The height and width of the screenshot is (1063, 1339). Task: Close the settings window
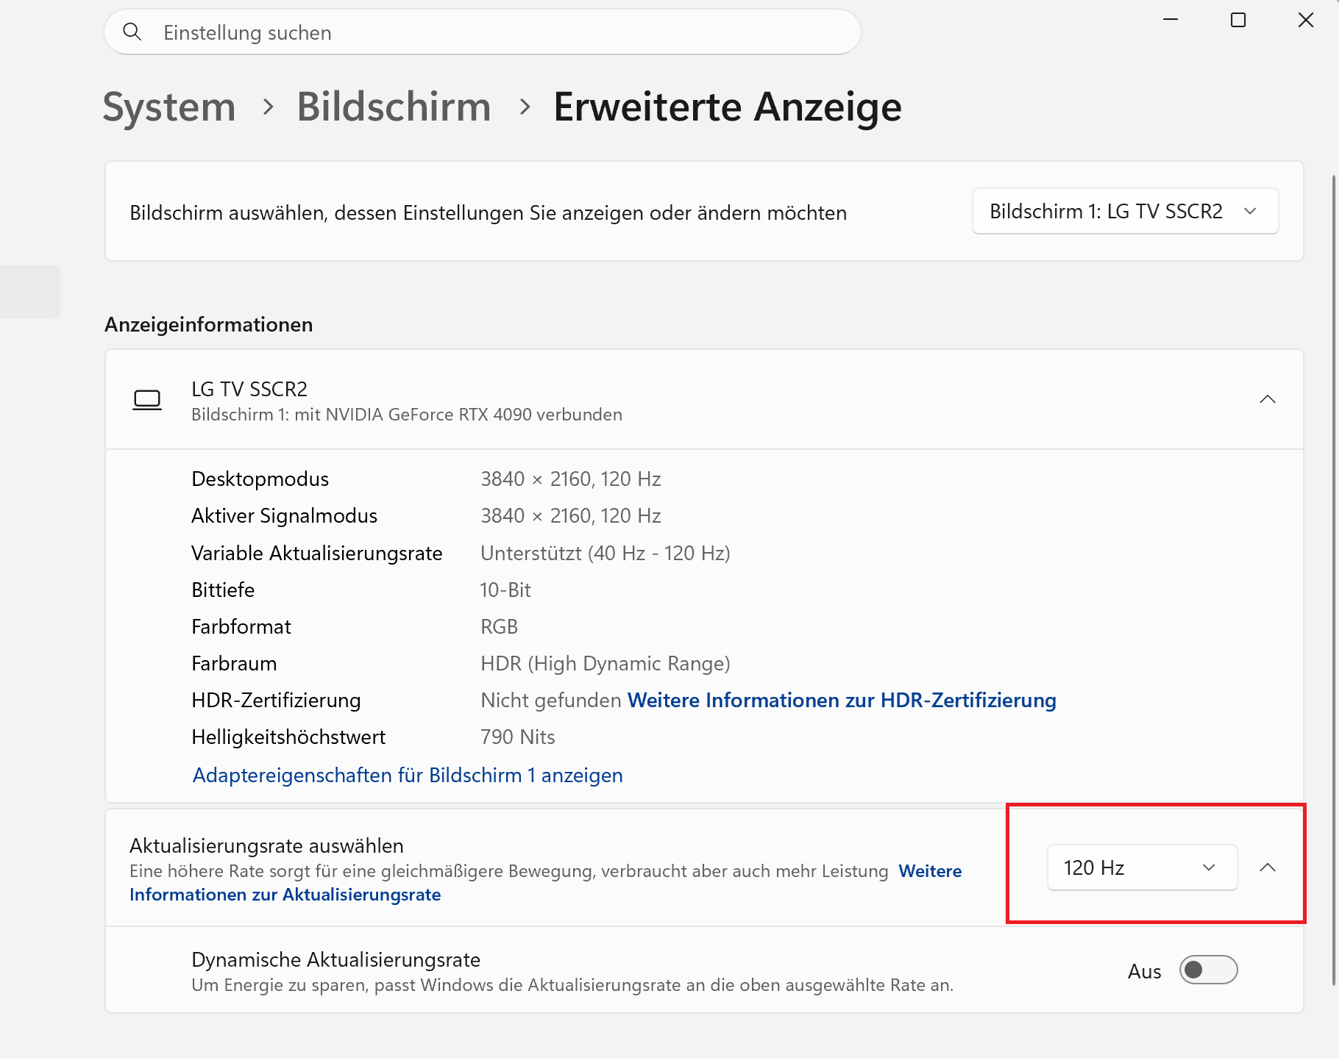[x=1306, y=20]
